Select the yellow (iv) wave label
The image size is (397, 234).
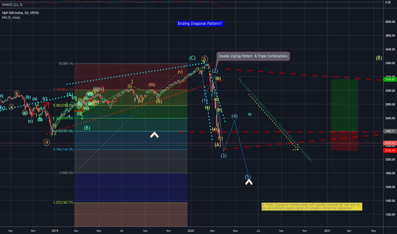159,102
